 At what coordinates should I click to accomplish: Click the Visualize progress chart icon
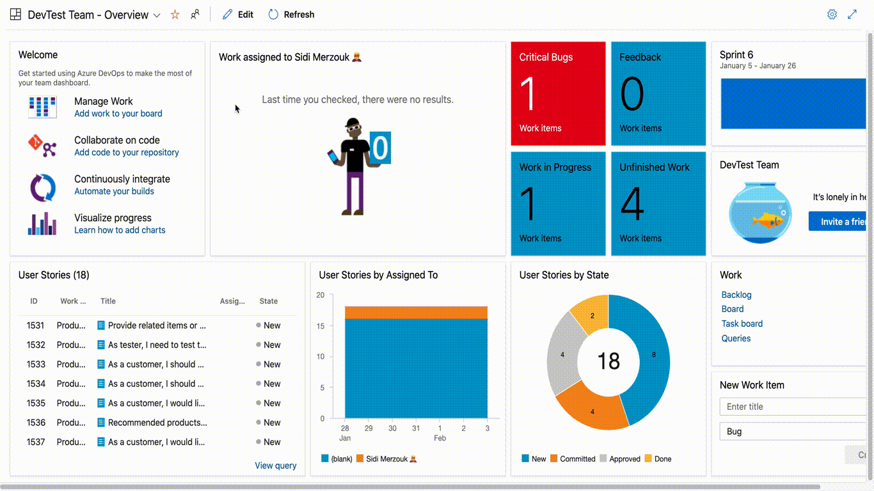[42, 224]
